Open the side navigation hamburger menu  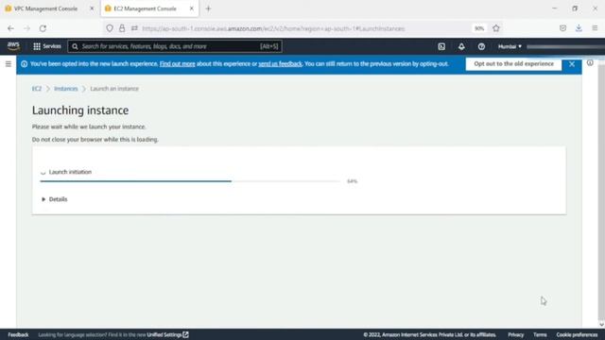point(9,64)
